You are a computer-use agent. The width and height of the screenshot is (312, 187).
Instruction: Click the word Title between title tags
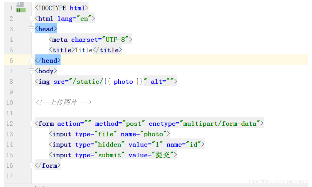[84, 50]
